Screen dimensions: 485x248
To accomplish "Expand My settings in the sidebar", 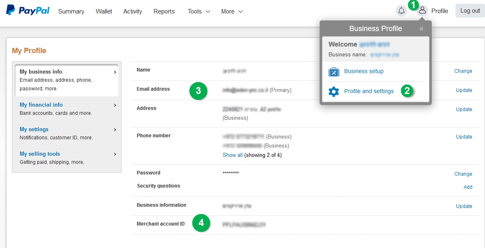I will pyautogui.click(x=34, y=129).
